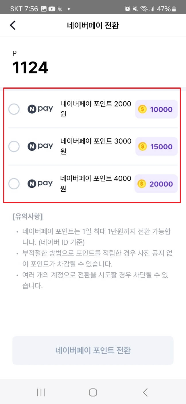
Task: Select the 네이버페이 포인트 2000원 radio button
Action: pos(14,109)
